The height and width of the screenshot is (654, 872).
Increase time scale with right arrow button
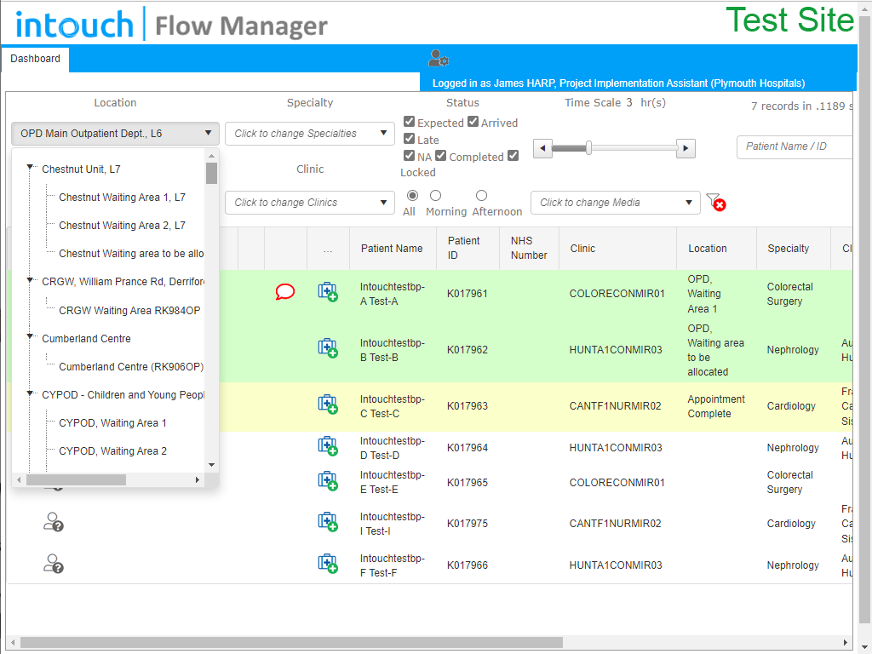686,148
